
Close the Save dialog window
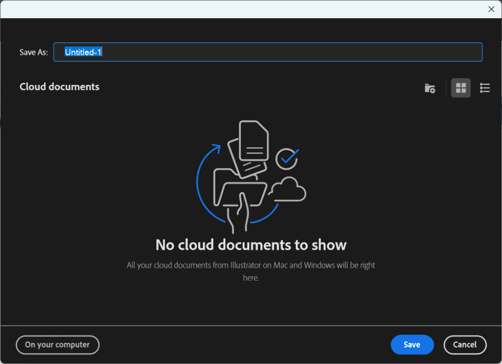click(491, 9)
